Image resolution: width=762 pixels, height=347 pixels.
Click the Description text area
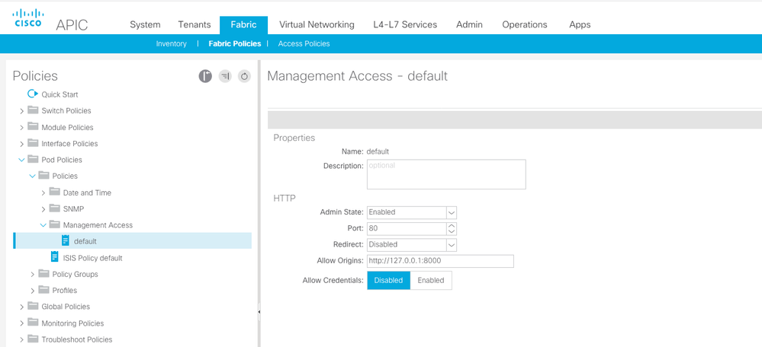coord(446,174)
